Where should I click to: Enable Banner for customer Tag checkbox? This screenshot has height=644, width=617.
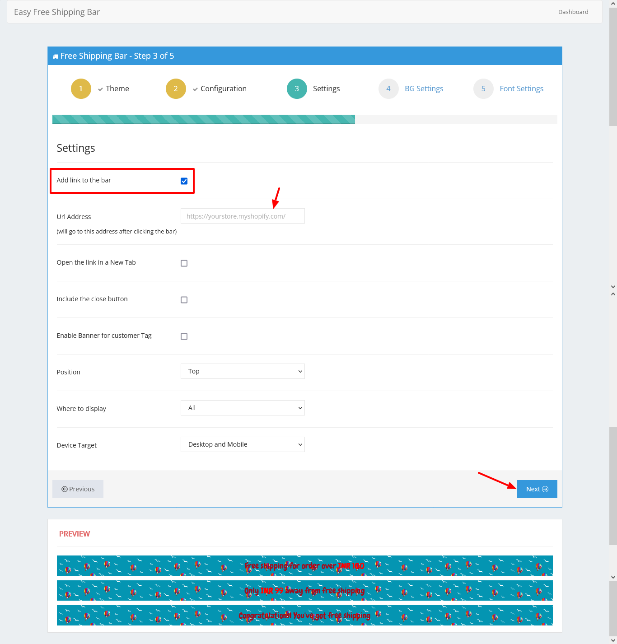(184, 336)
